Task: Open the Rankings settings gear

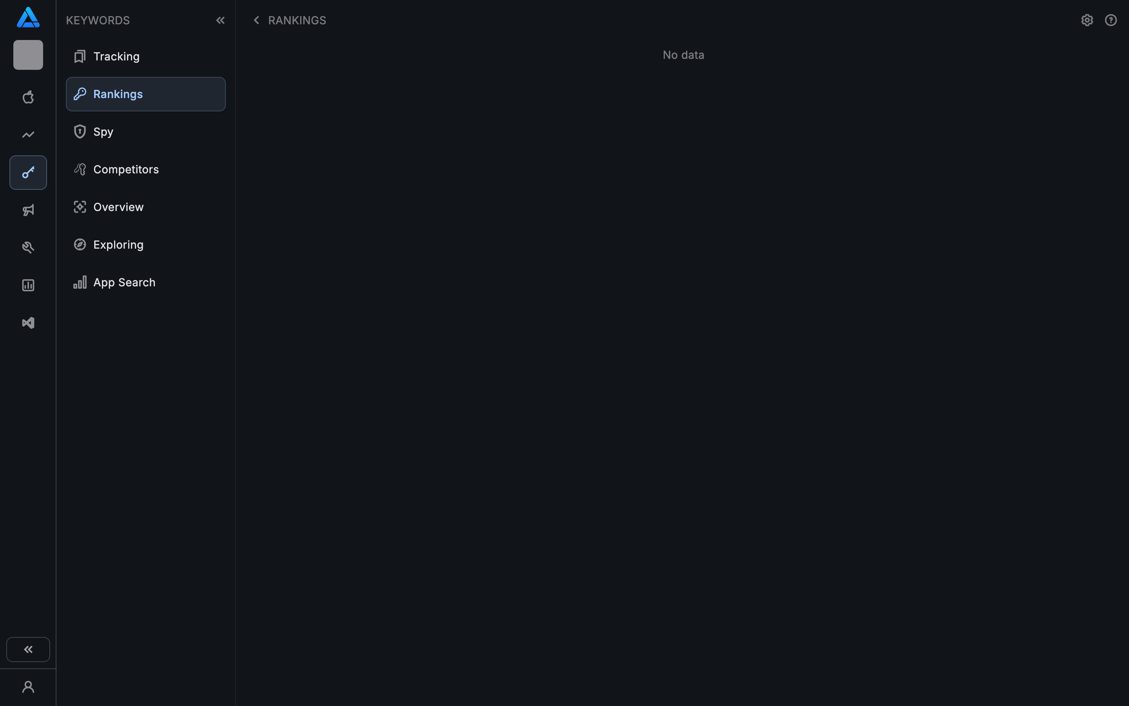Action: (x=1087, y=20)
